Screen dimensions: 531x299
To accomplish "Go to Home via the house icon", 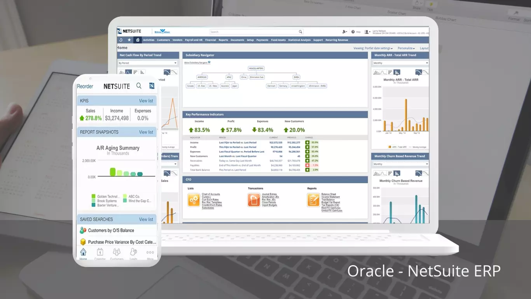I will (138, 40).
